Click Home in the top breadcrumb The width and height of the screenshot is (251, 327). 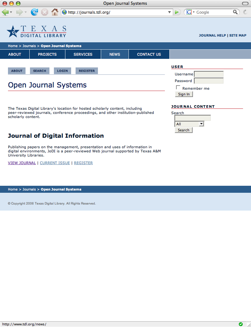point(13,46)
